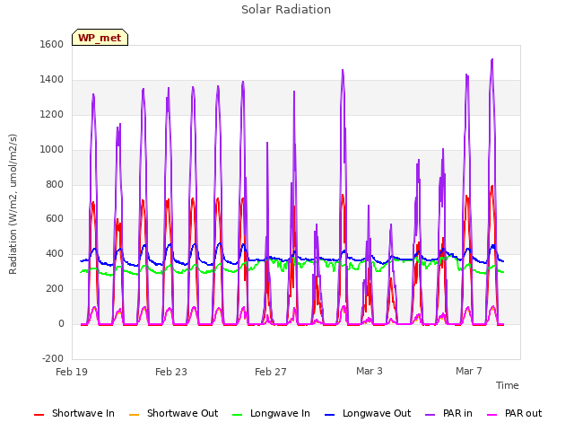Screen dimensions: 574x431
Task: Click the Feb 19 x-axis label
Action: [72, 372]
